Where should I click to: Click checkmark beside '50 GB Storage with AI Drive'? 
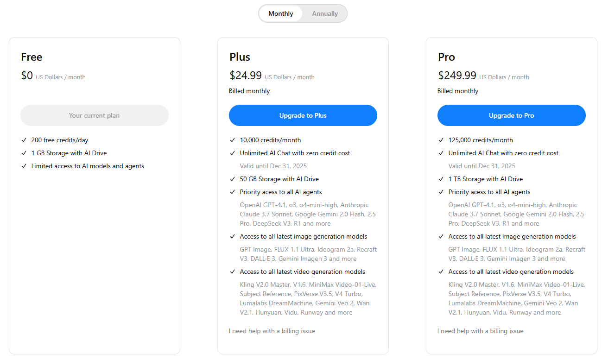tap(233, 179)
